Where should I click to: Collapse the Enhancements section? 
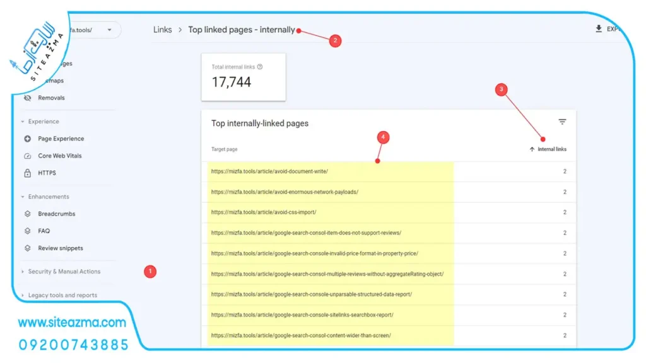23,197
